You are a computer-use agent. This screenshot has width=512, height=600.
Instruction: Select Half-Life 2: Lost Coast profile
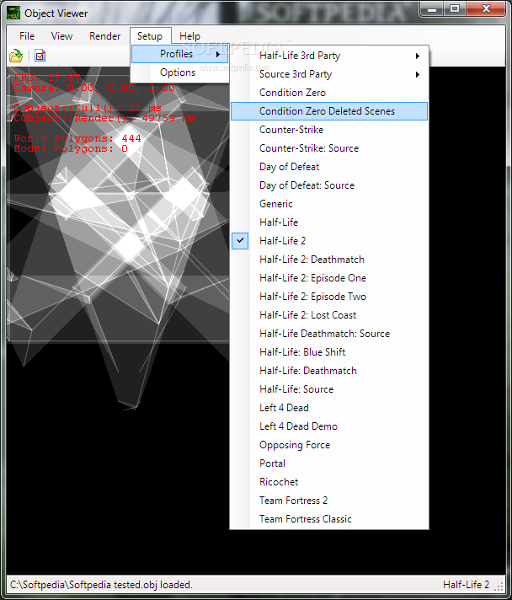point(329,315)
